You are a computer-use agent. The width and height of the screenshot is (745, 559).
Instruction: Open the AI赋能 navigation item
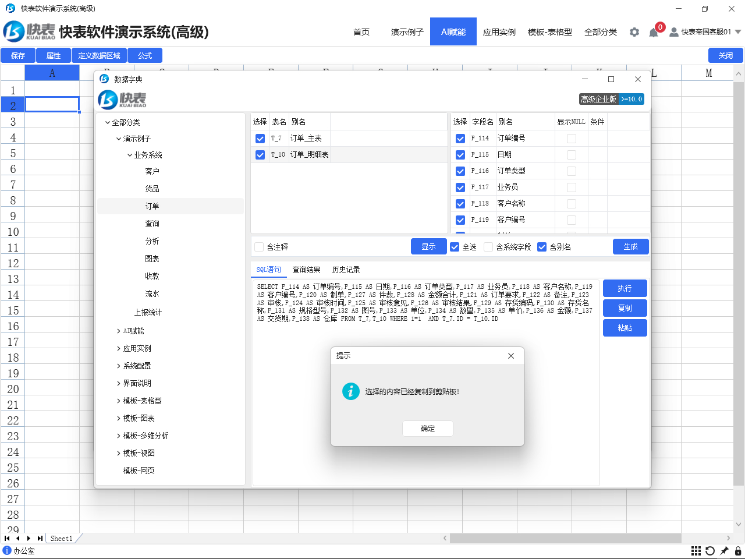pyautogui.click(x=453, y=32)
